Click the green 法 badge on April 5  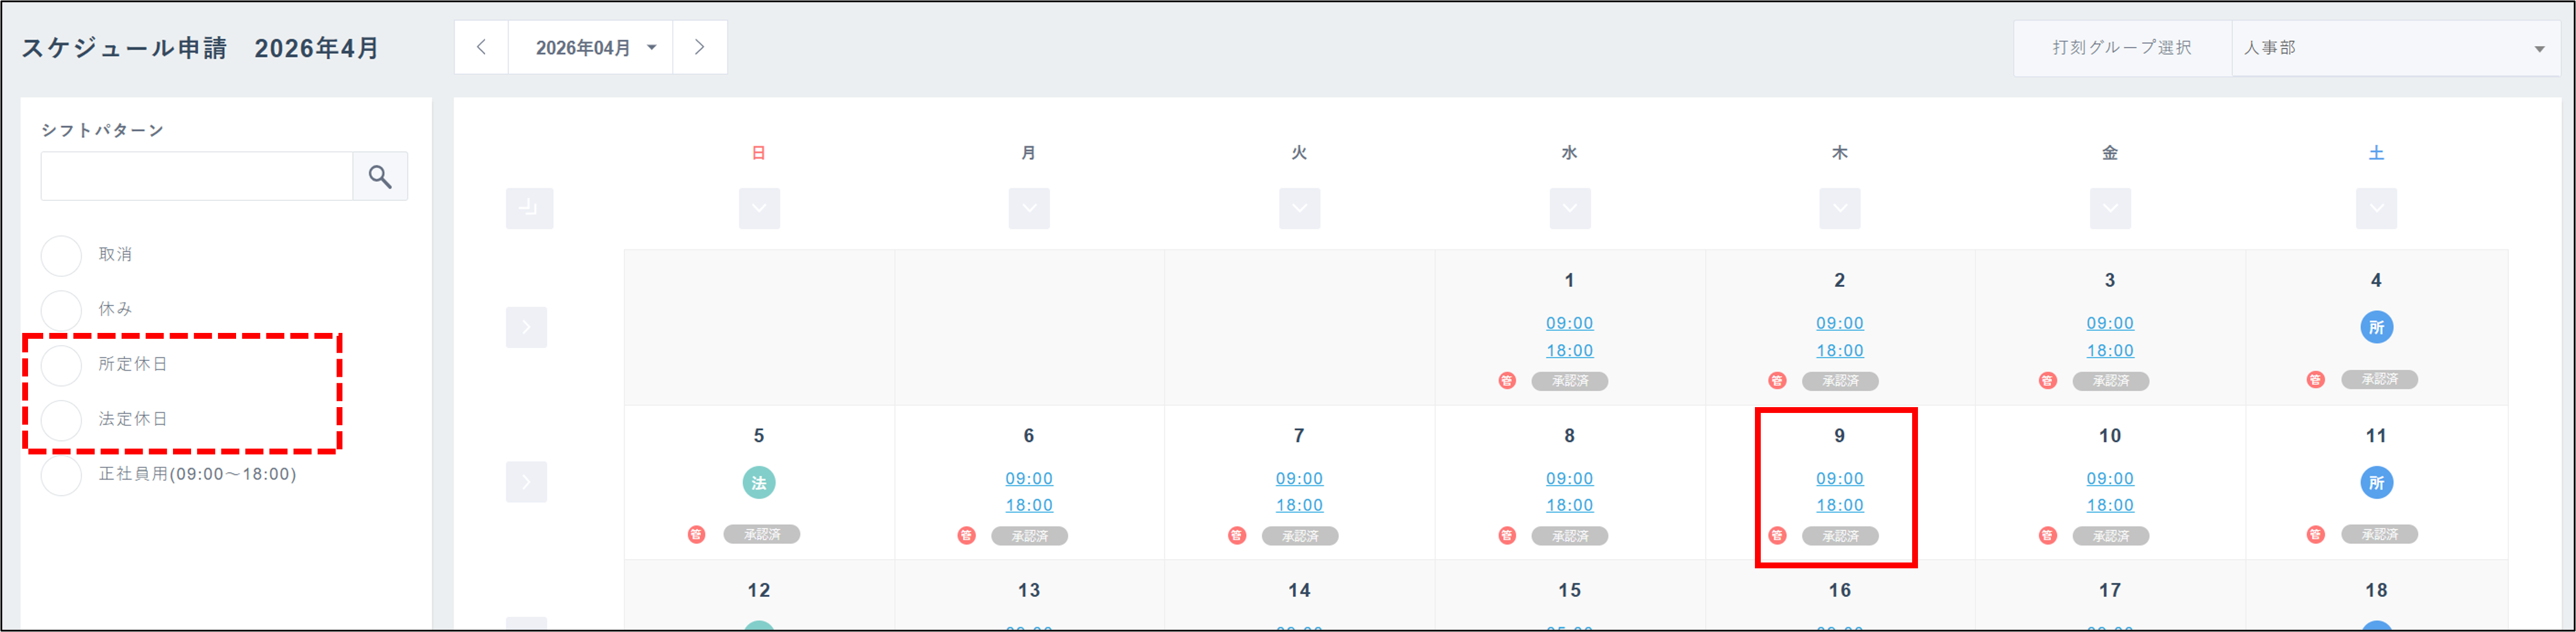(x=759, y=483)
